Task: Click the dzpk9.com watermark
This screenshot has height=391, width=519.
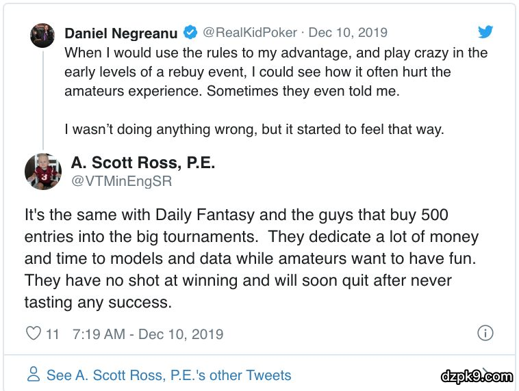Action: [x=477, y=375]
